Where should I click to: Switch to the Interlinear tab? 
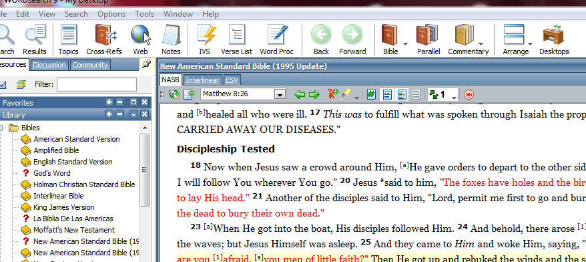pyautogui.click(x=202, y=80)
